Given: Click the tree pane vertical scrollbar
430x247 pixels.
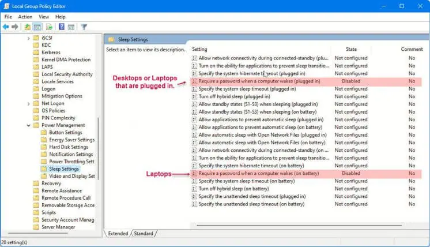Looking at the screenshot, I should coord(98,148).
